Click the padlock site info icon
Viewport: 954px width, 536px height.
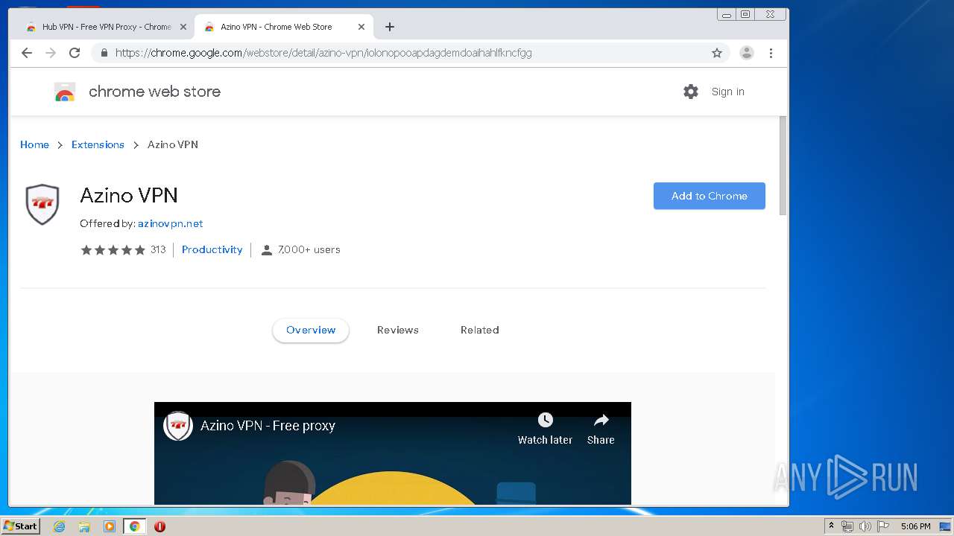[x=104, y=53]
